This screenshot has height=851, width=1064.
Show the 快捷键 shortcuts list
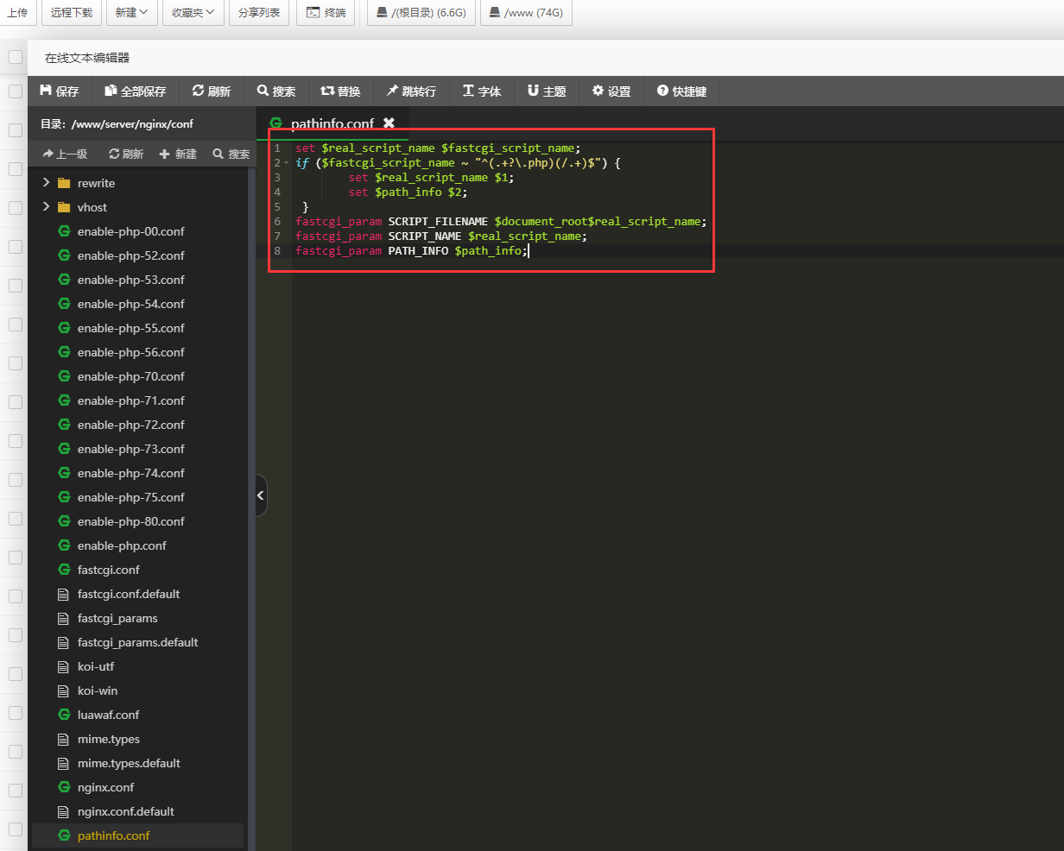point(681,91)
